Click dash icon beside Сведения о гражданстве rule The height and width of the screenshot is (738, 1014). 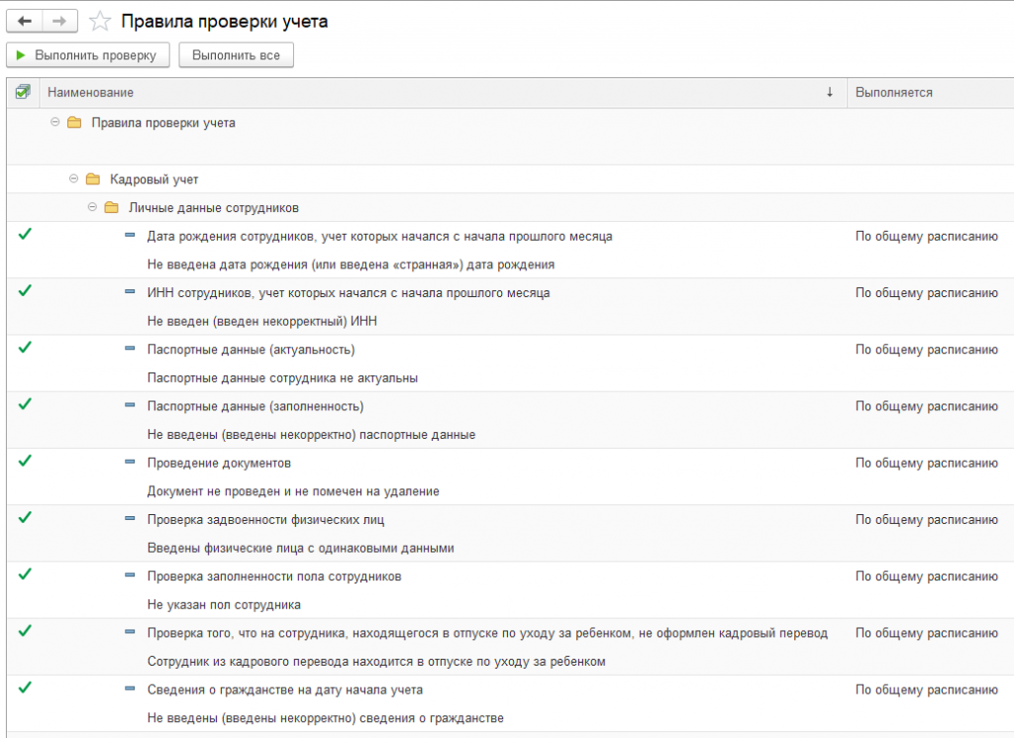tap(130, 688)
